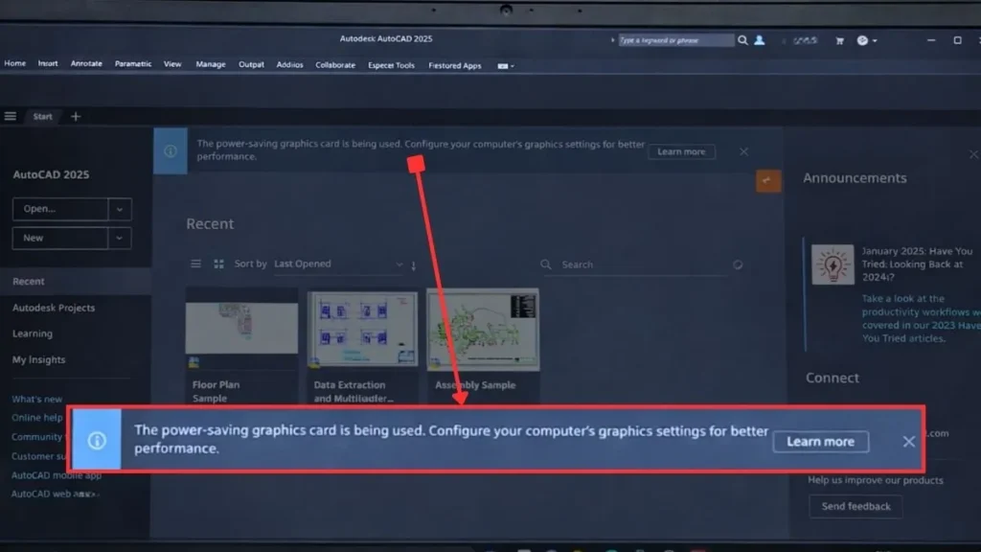Click the Send feedback button
This screenshot has height=552, width=981.
click(x=855, y=506)
